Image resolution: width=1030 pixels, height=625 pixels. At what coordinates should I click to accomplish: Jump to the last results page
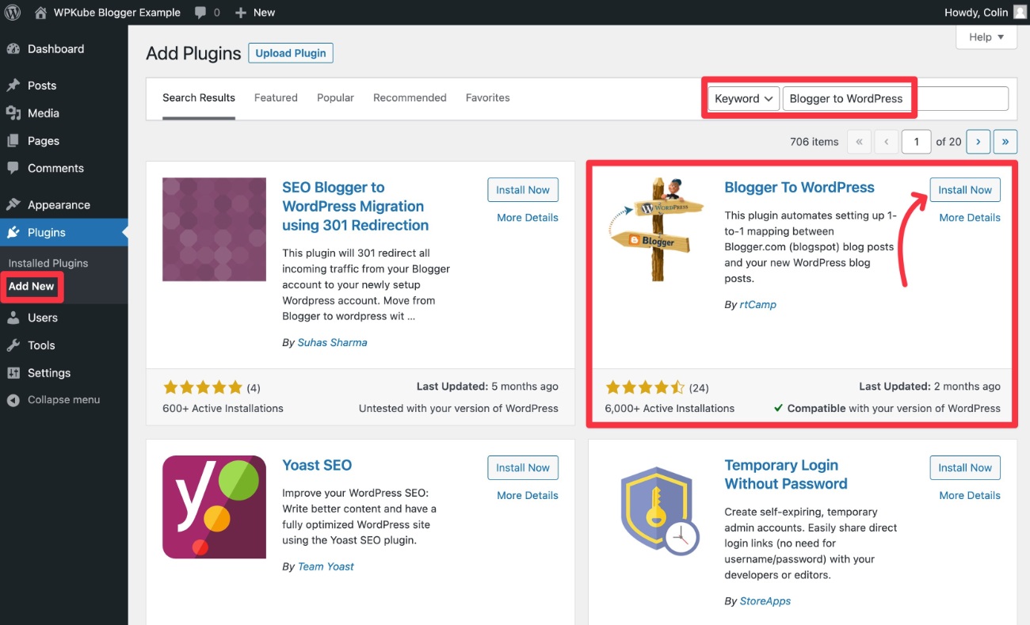tap(1005, 142)
